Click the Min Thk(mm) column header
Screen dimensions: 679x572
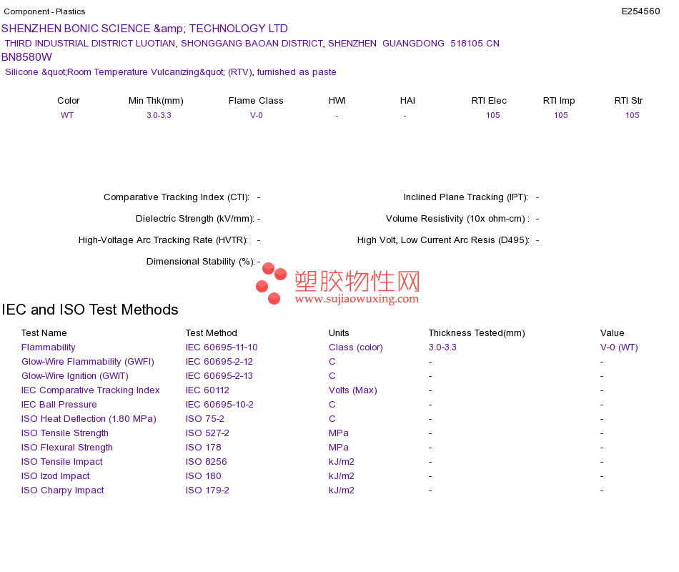coord(156,101)
